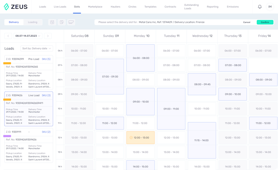Expand the Sort by: Delivery date dropdown
The width and height of the screenshot is (278, 170).
37,48
